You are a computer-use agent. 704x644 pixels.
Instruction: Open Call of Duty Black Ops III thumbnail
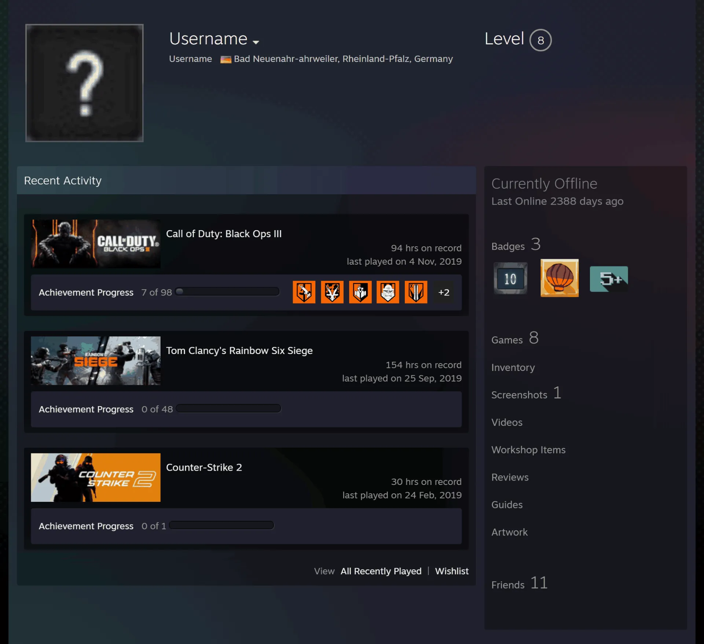[96, 244]
